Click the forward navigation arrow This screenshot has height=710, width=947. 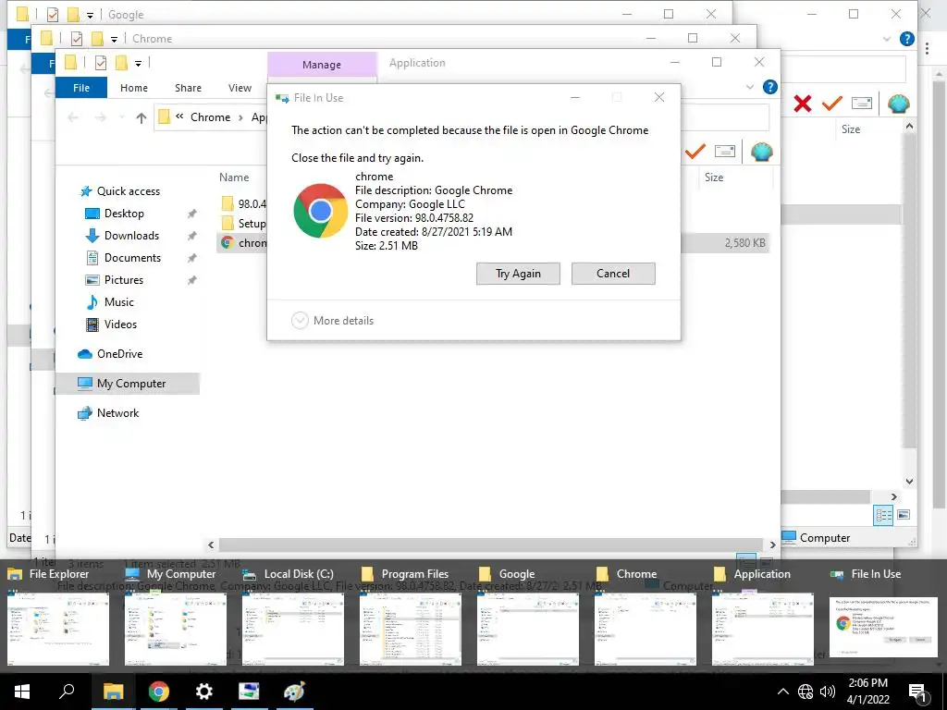tap(100, 117)
